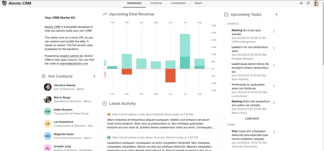This screenshot has width=324, height=151.
Task: Tick the Ship Culpa sint voluptatem task
Action: (x=229, y=132)
